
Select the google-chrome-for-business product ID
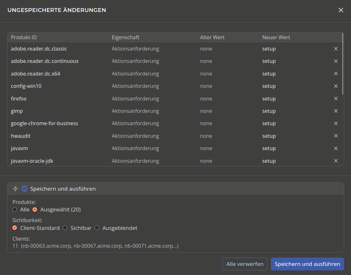click(44, 124)
